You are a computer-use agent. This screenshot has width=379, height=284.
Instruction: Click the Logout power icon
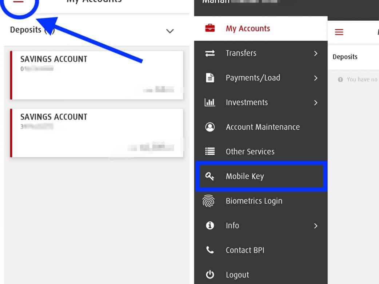point(210,275)
